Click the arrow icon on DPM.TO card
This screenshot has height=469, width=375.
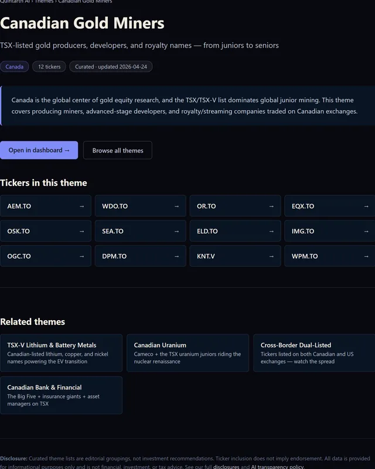tap(176, 256)
